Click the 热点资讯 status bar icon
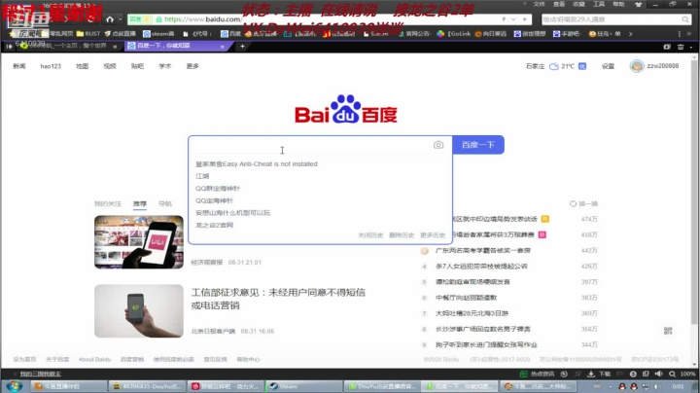Image resolution: width=700 pixels, height=393 pixels. (x=524, y=374)
